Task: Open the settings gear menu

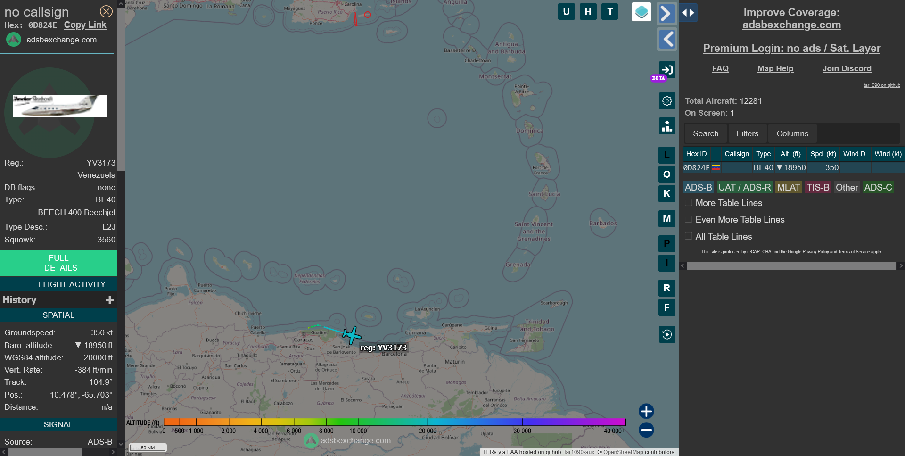Action: pyautogui.click(x=666, y=101)
